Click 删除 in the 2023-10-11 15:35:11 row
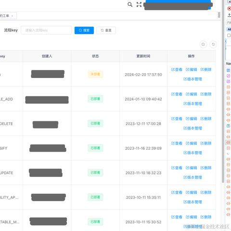 [206, 192]
